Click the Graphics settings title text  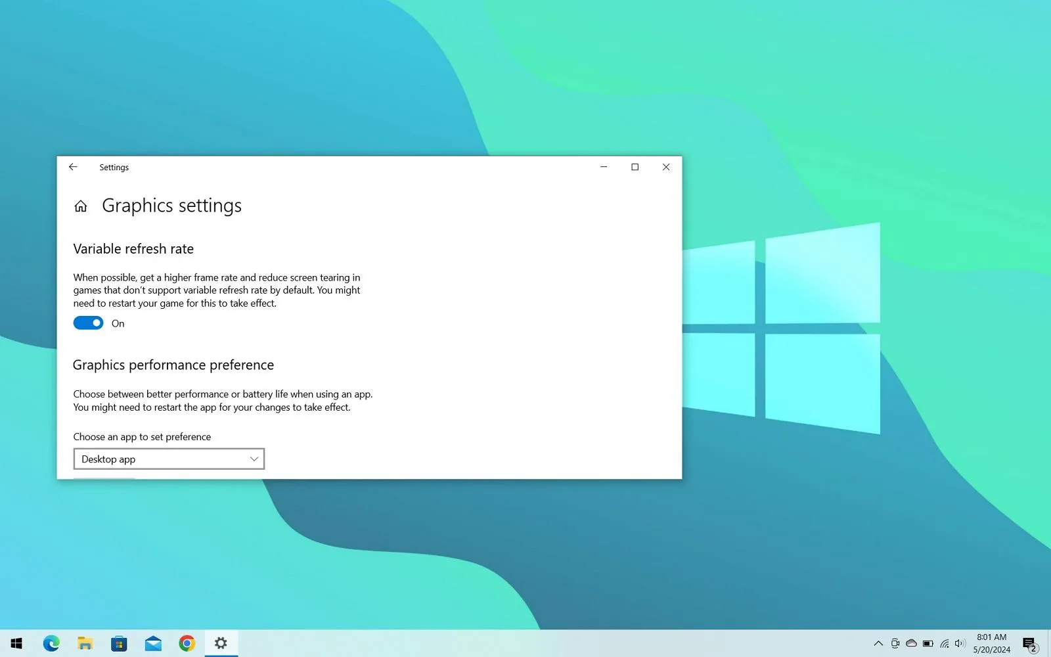tap(171, 206)
